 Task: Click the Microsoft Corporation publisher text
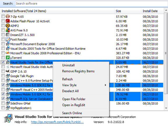pyautogui.click(x=122, y=117)
